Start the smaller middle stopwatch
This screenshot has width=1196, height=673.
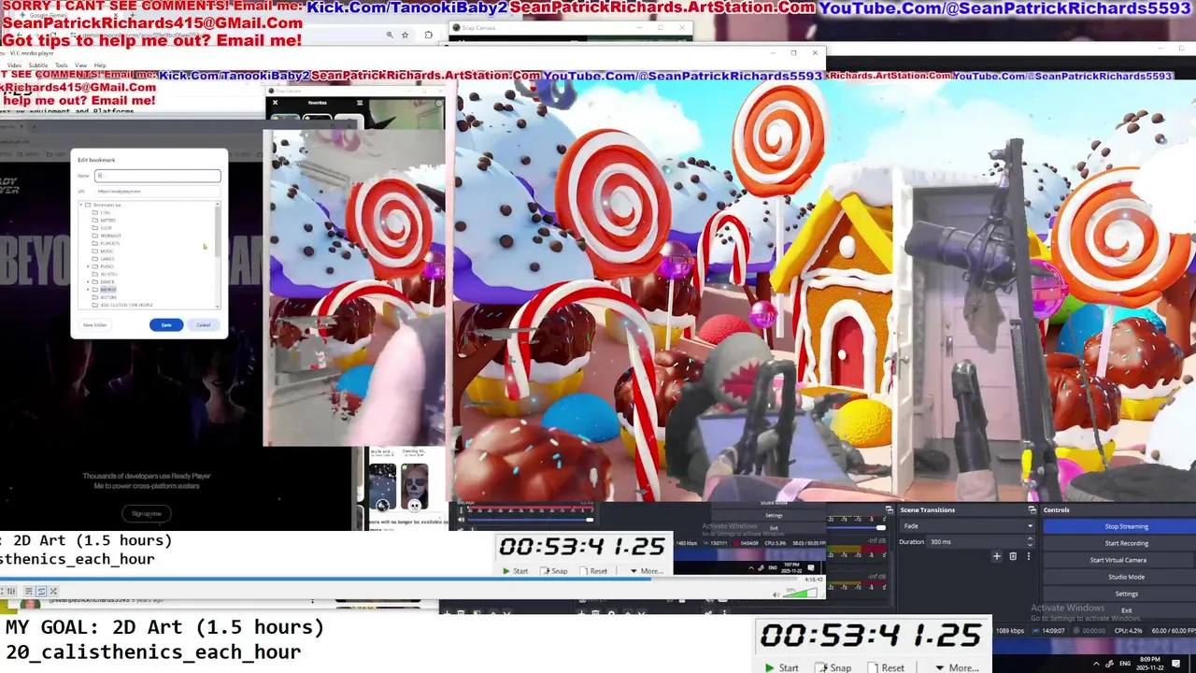tap(515, 571)
